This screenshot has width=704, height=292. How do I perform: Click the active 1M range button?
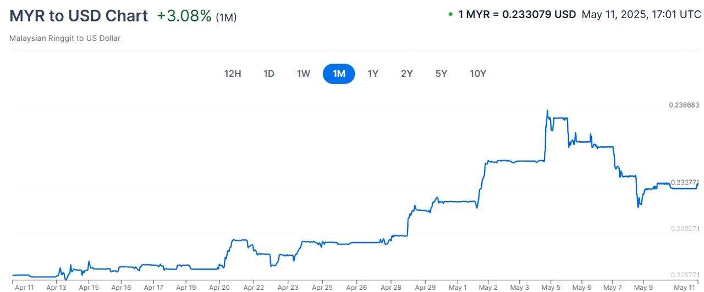[339, 74]
